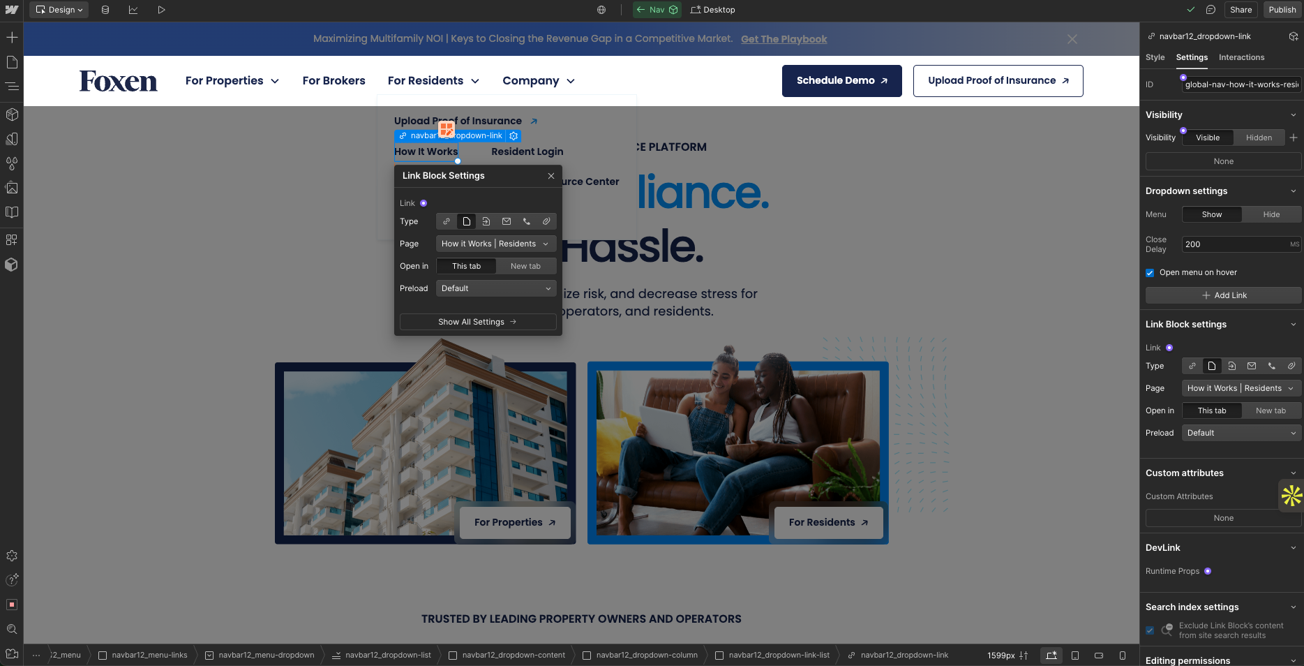Select the Settings tab
This screenshot has height=666, width=1304.
click(x=1192, y=57)
